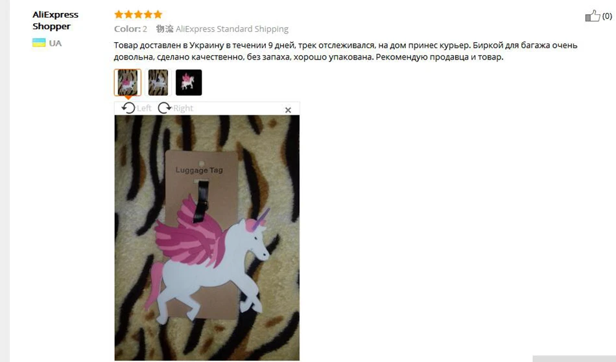
Task: Open the black-background unicorn thumbnail
Action: 189,82
